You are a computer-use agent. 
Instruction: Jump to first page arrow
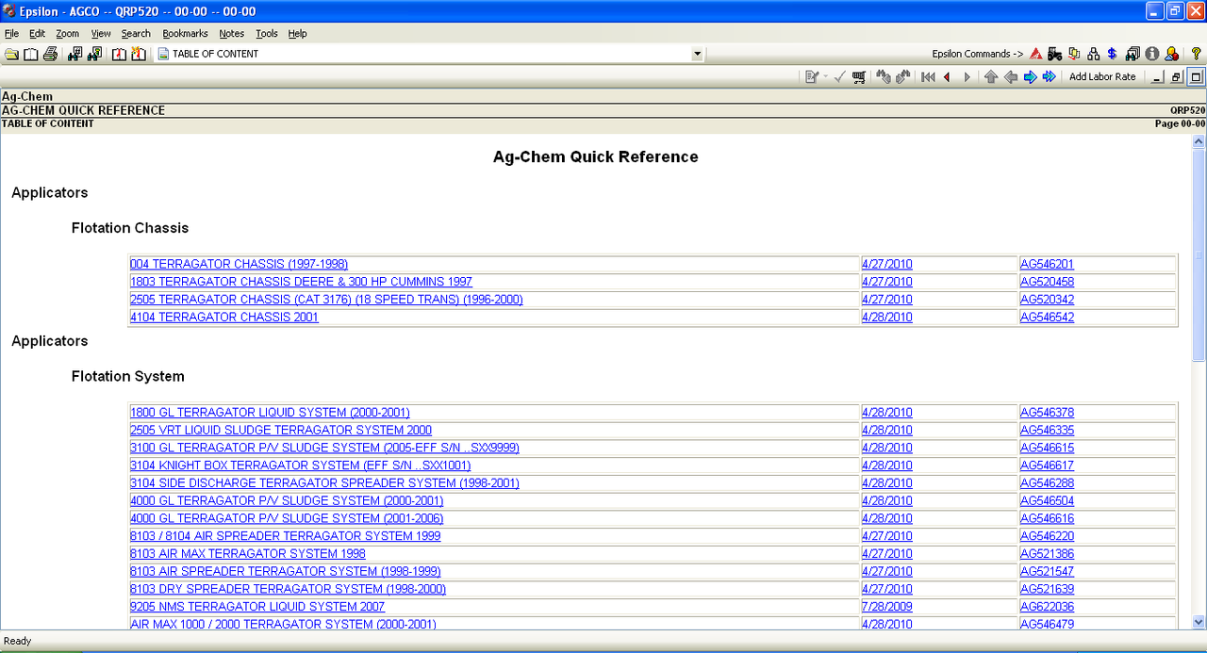coord(928,77)
